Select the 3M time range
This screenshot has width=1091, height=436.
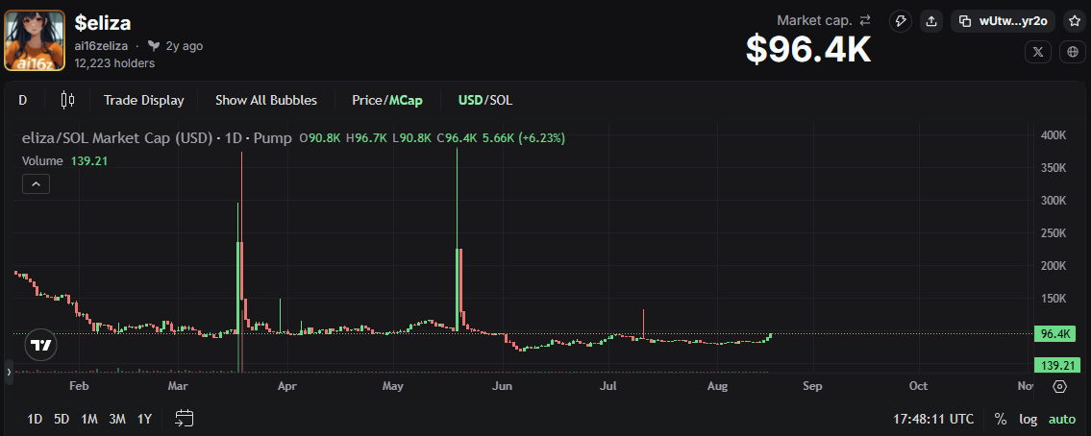117,419
